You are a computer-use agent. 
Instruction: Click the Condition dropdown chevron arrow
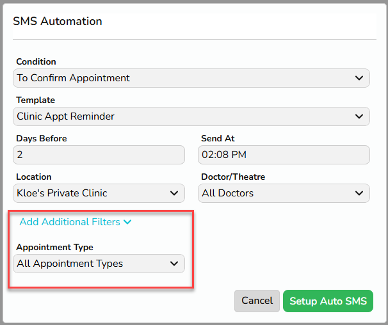359,78
